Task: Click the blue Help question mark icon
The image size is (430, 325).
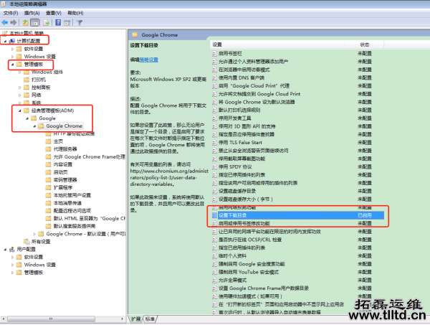Action: click(58, 22)
